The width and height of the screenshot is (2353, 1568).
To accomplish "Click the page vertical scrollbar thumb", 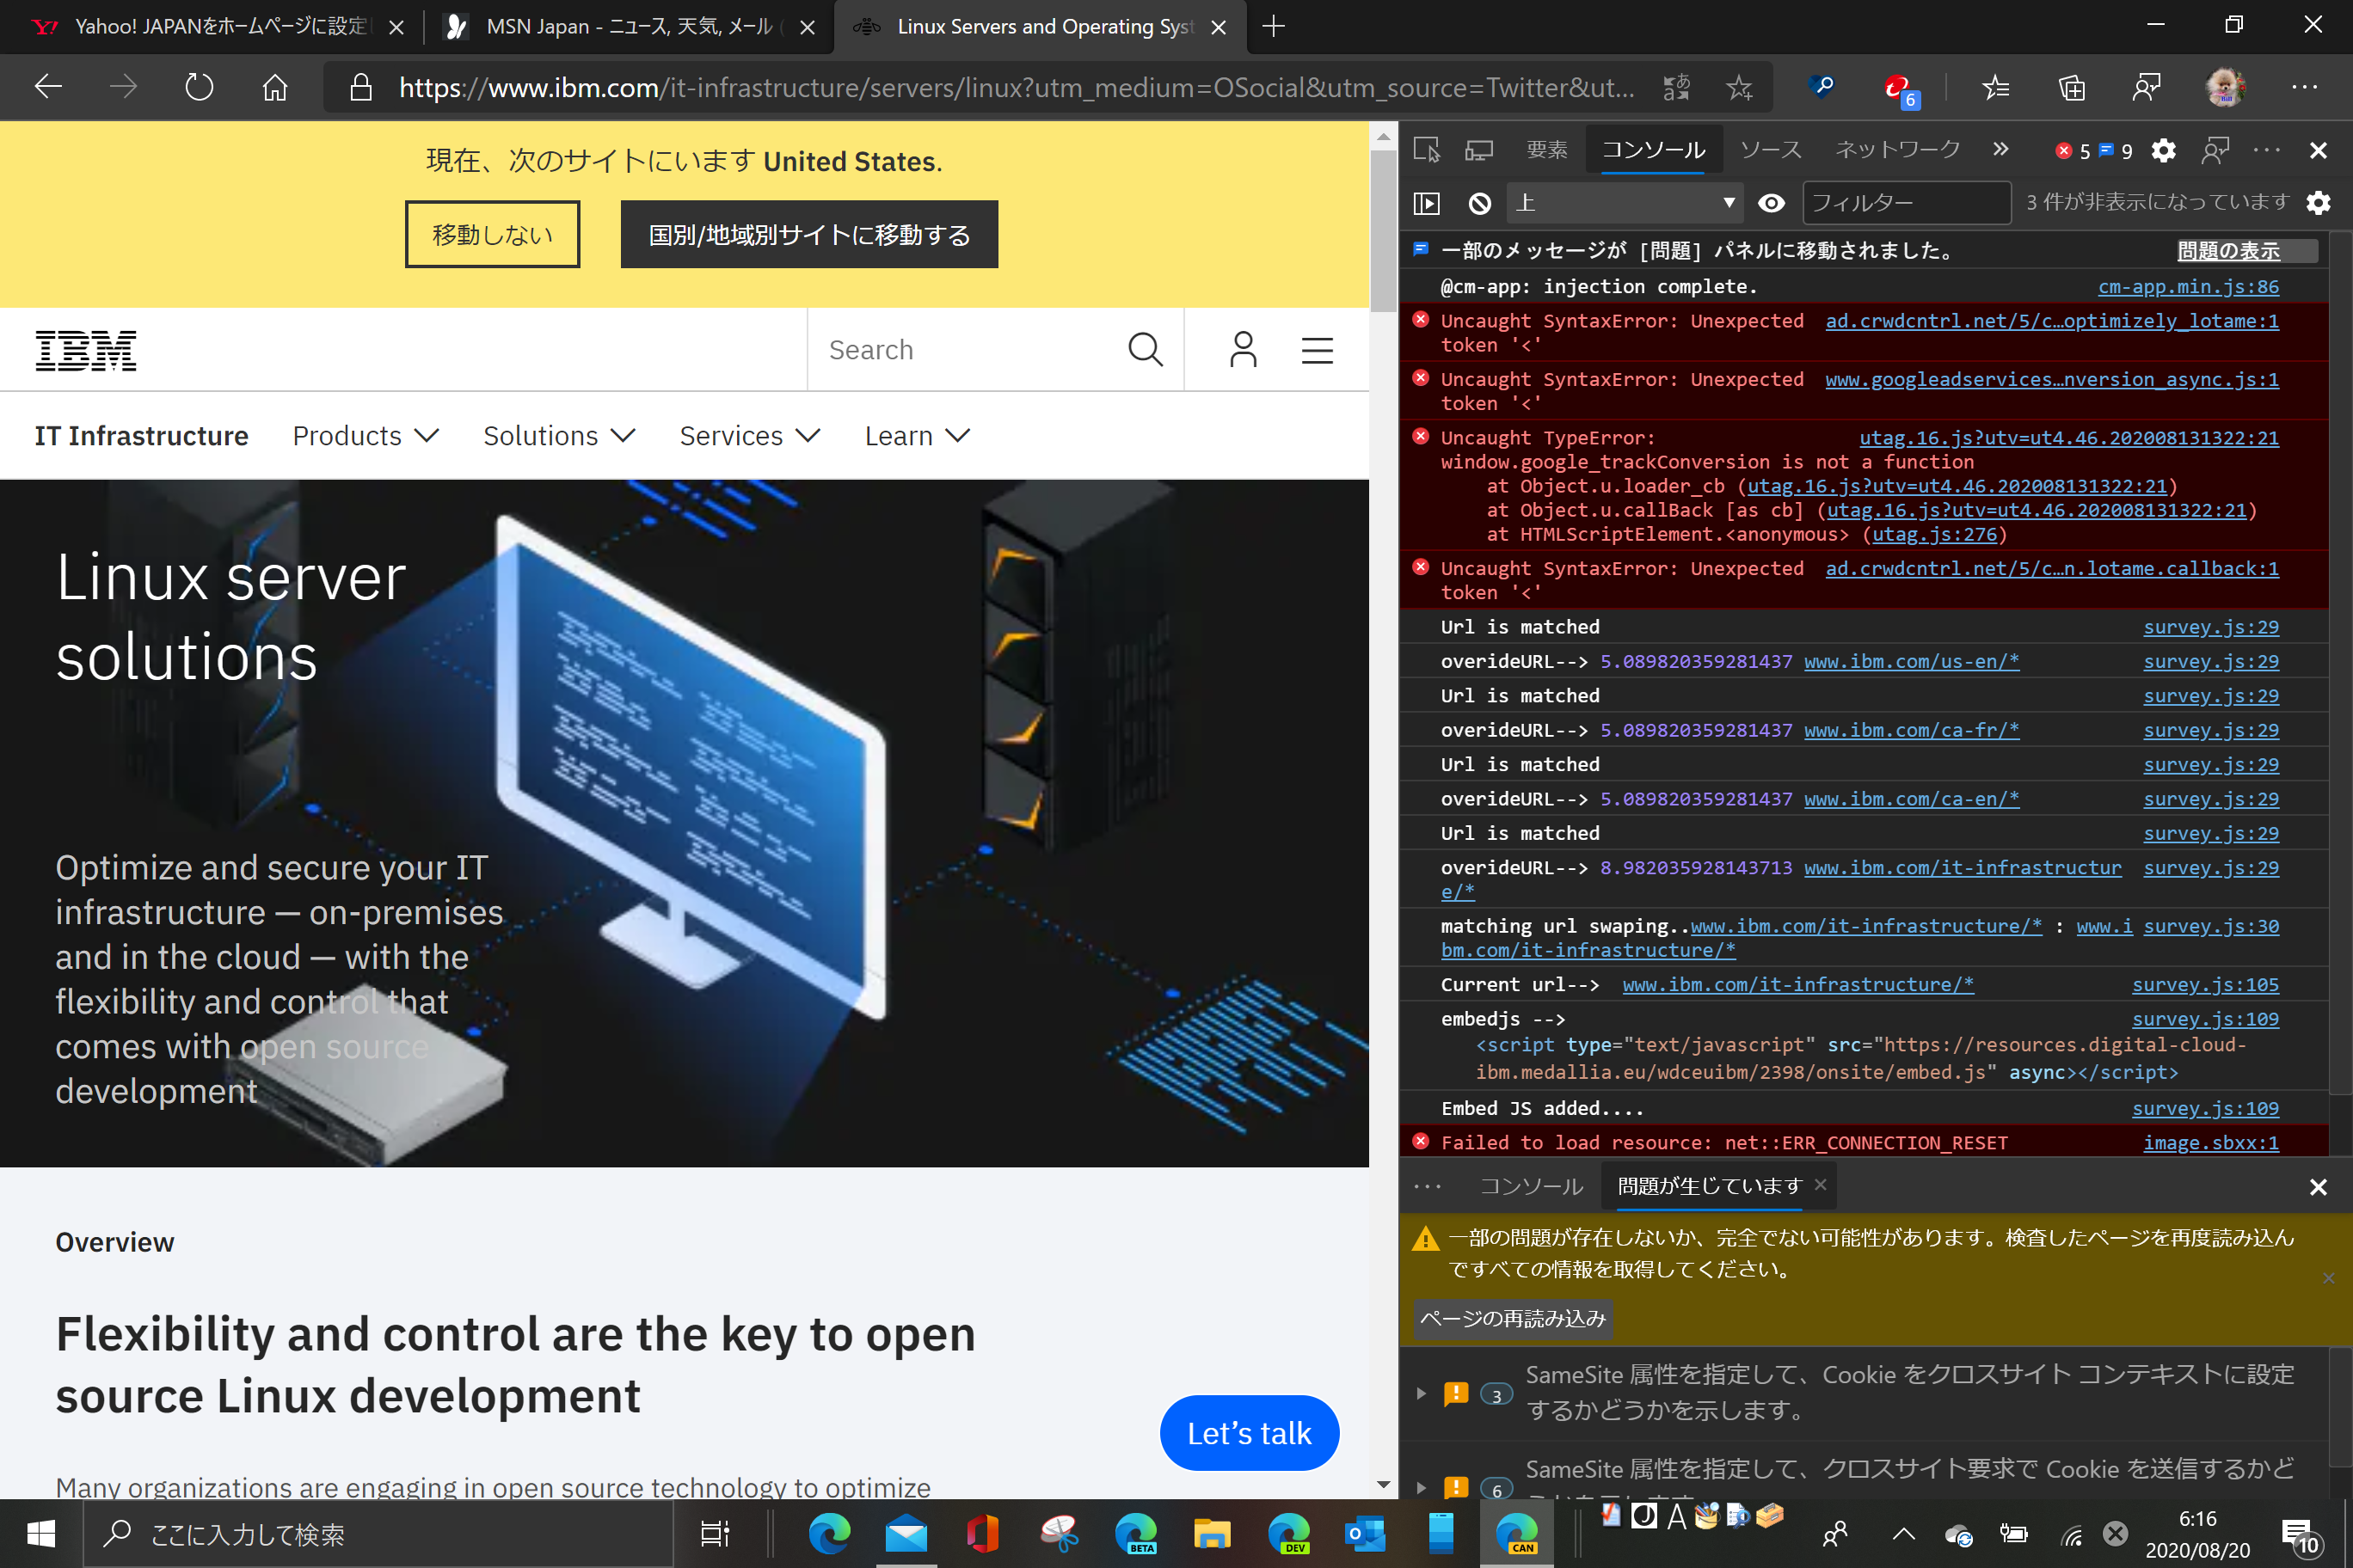I will [x=1383, y=230].
